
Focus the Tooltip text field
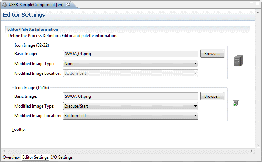click(x=136, y=129)
